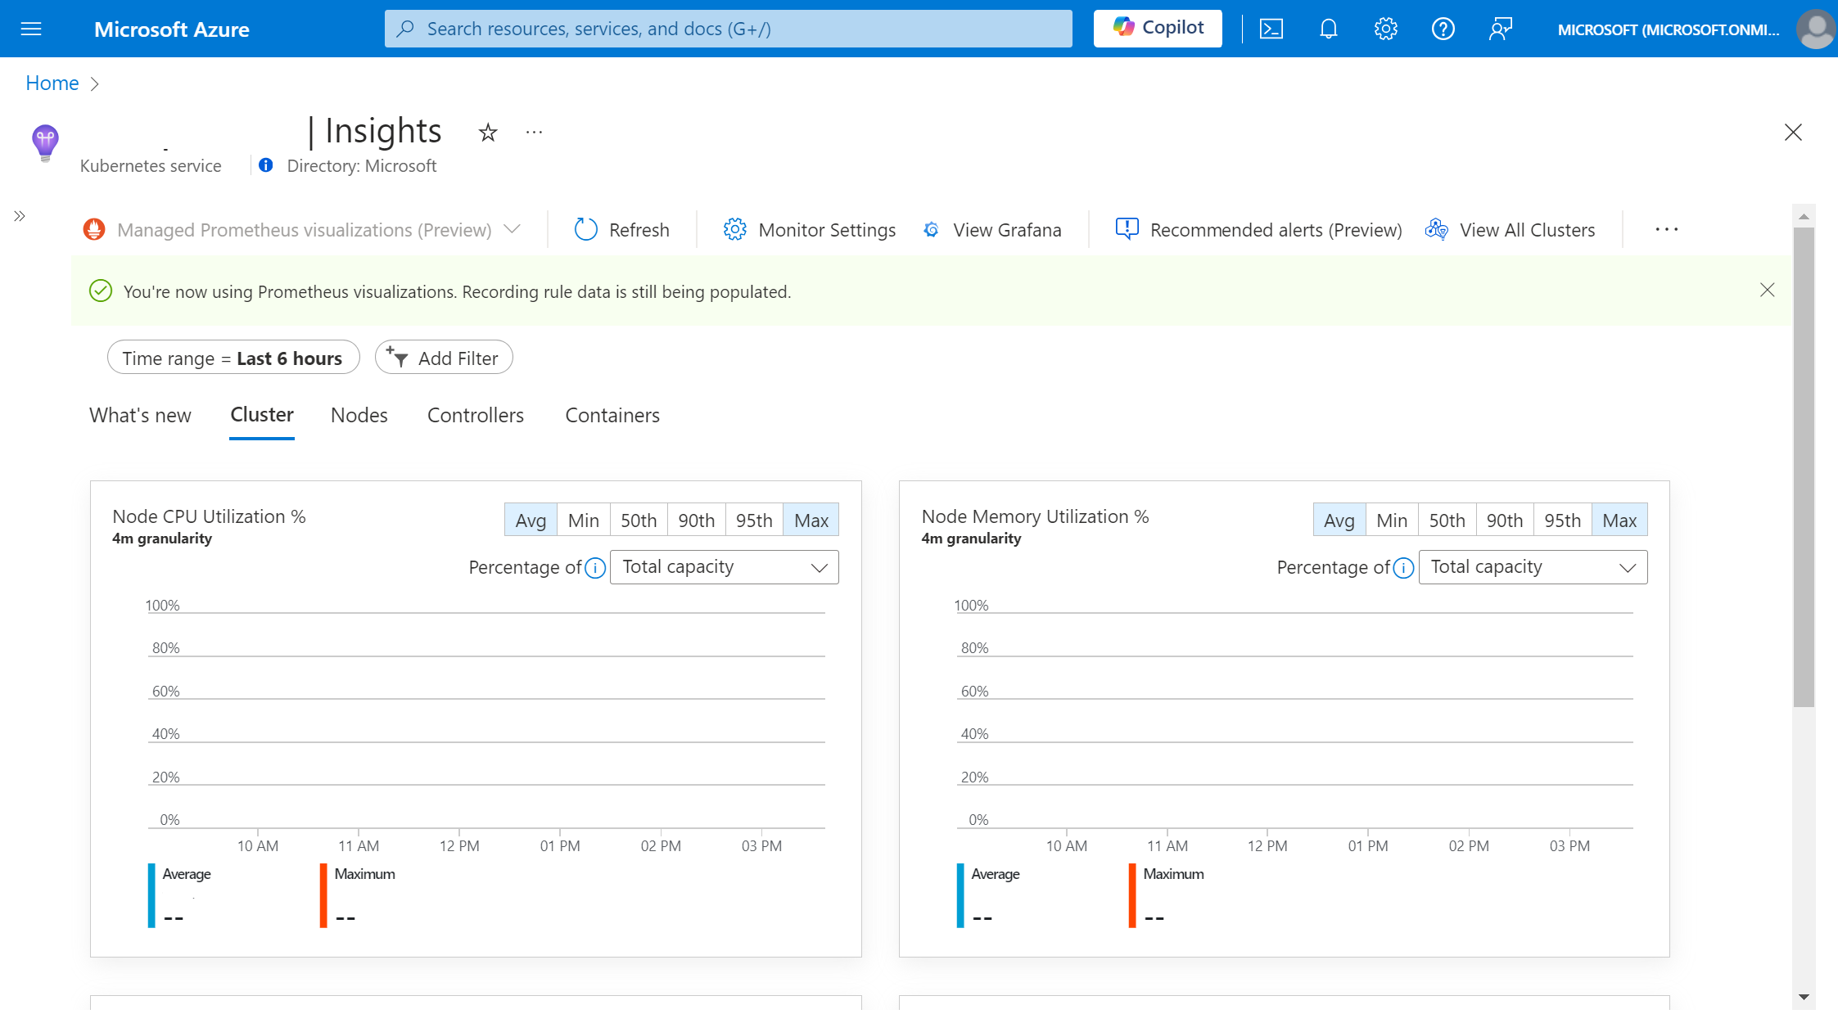This screenshot has height=1032, width=1838.
Task: Toggle the 95th percentile for Node CPU
Action: (752, 520)
